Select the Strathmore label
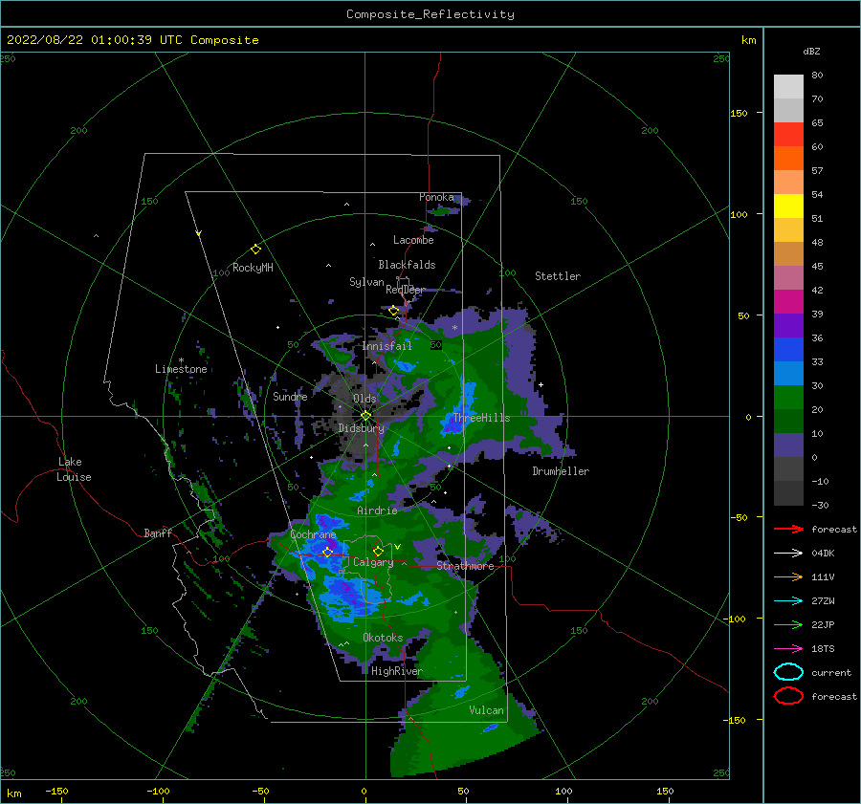Image resolution: width=861 pixels, height=804 pixels. click(465, 566)
